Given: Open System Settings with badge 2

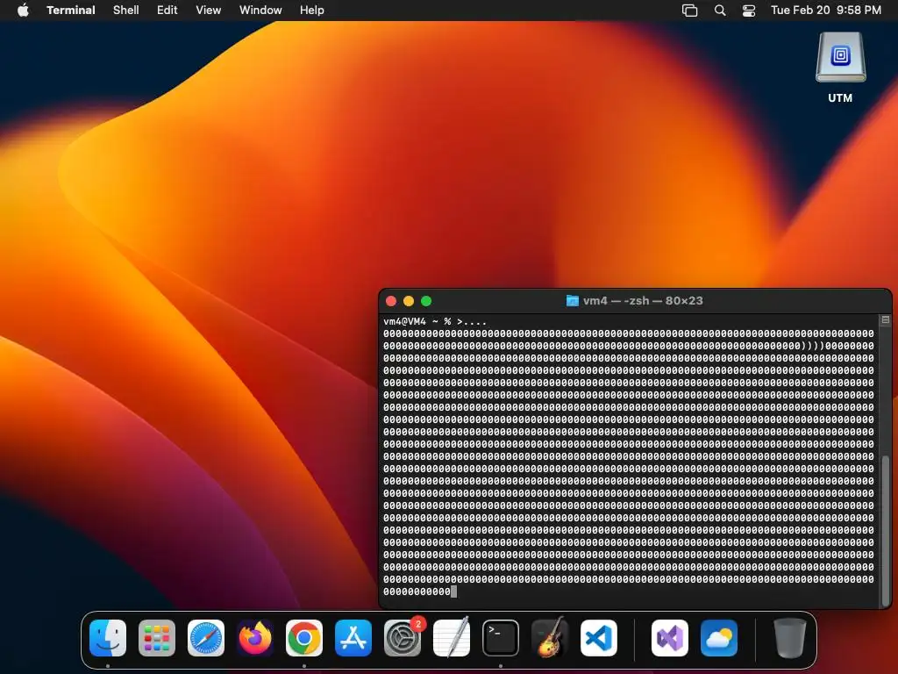Looking at the screenshot, I should click(403, 638).
